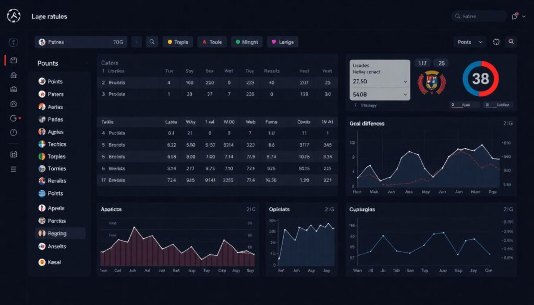This screenshot has width=534, height=305.
Task: Click the search icon next to Petres field
Action: (x=152, y=42)
